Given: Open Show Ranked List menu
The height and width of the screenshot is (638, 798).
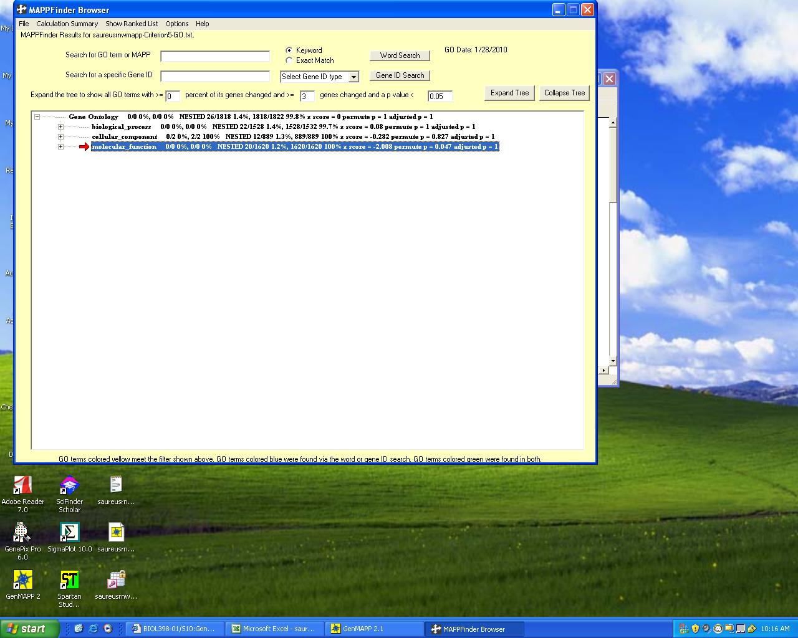Looking at the screenshot, I should tap(131, 24).
